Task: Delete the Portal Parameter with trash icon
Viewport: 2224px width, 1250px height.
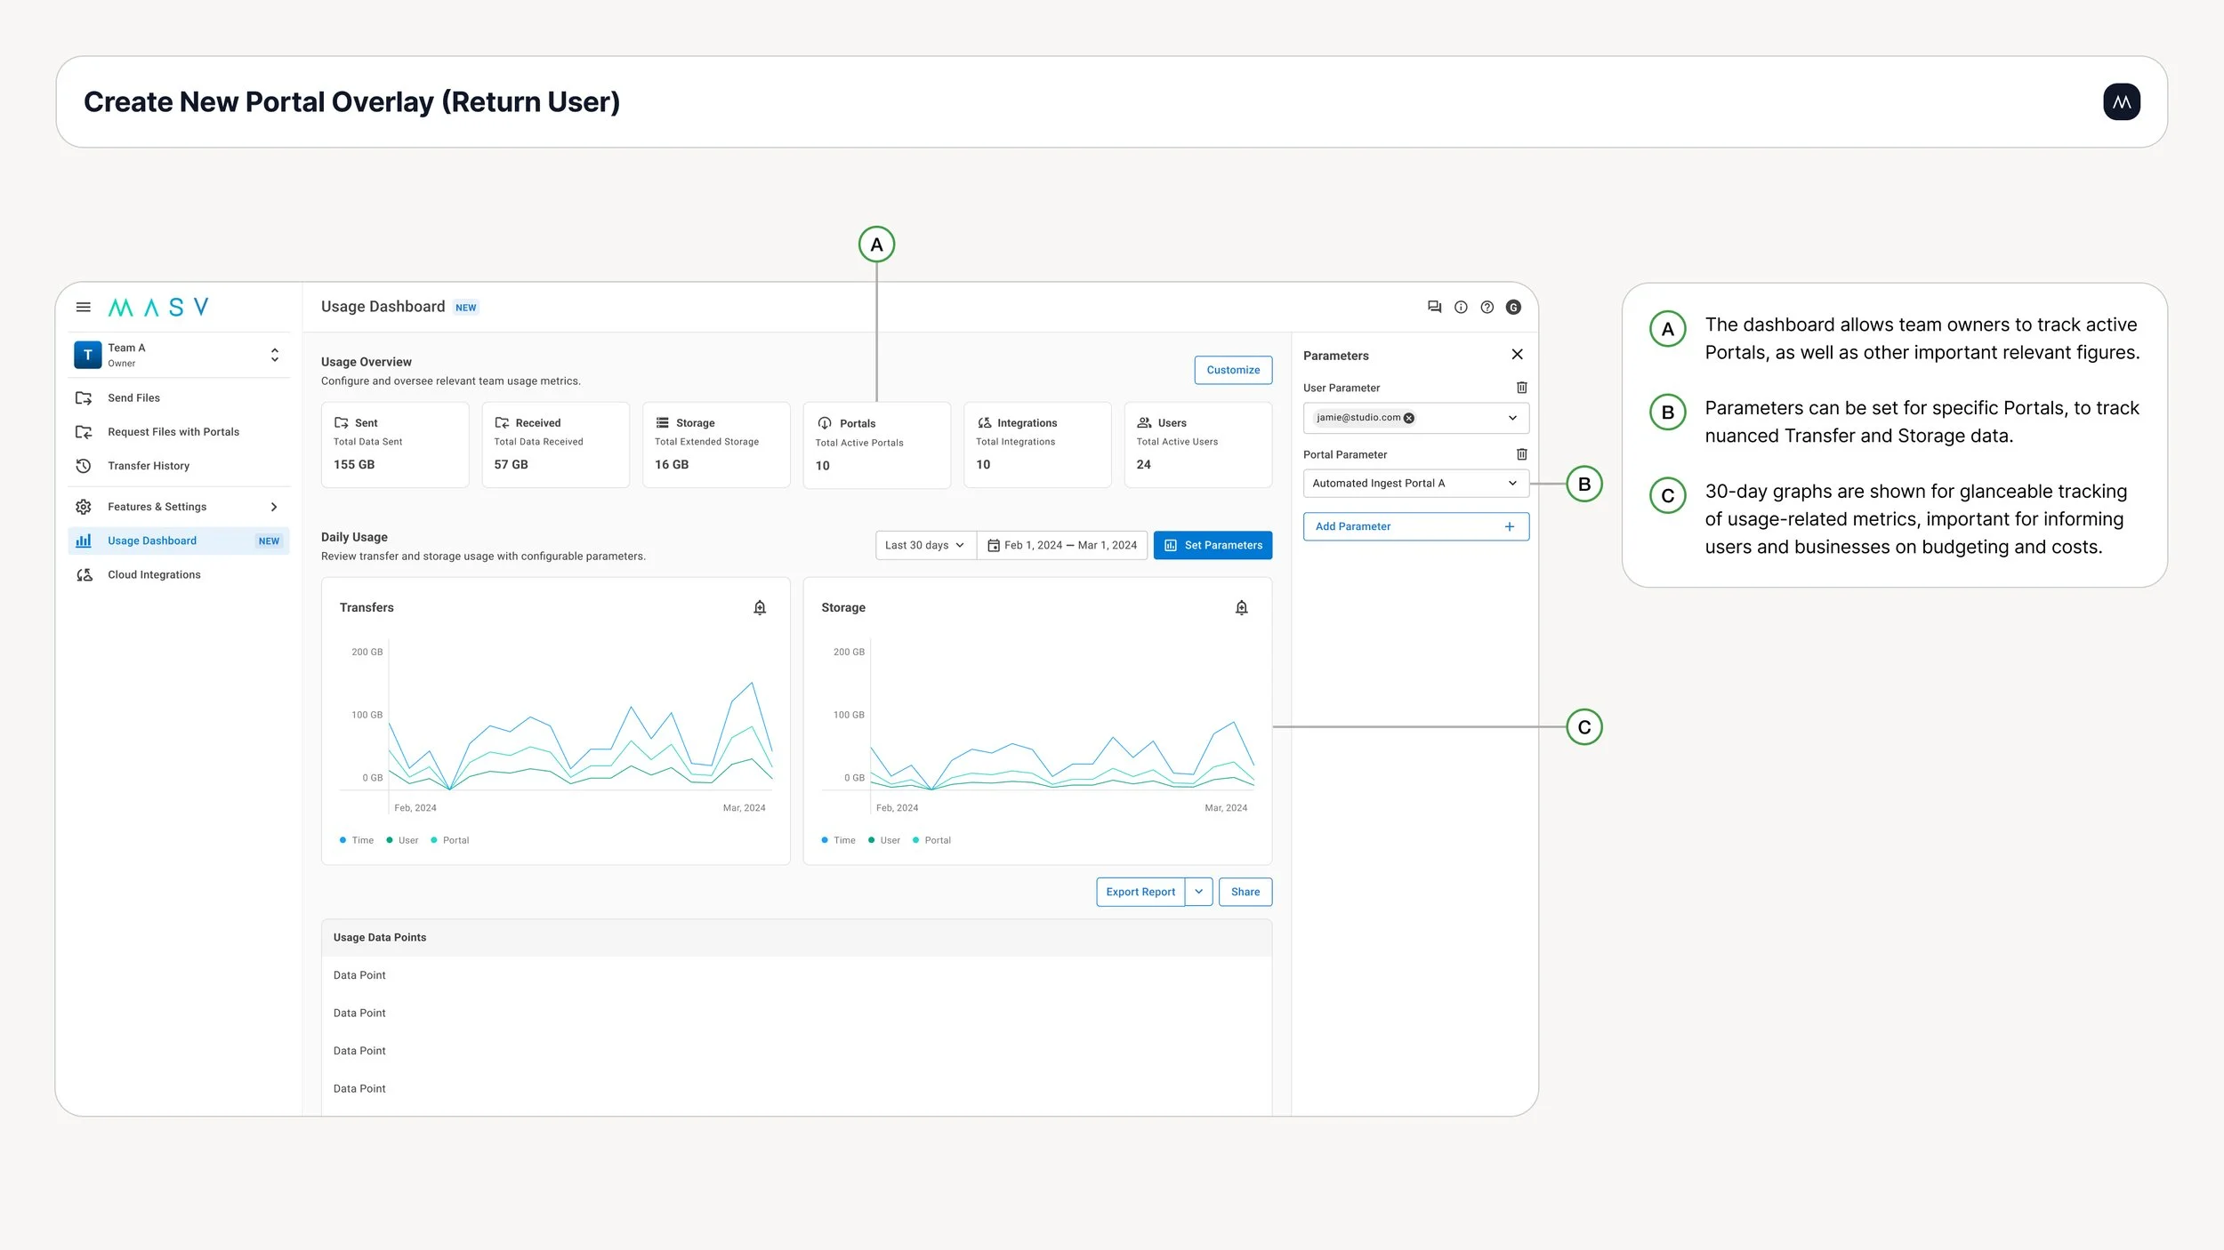Action: point(1521,454)
